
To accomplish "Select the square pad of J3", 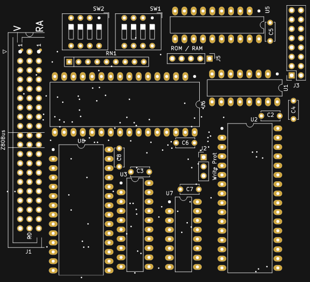I will point(291,75).
